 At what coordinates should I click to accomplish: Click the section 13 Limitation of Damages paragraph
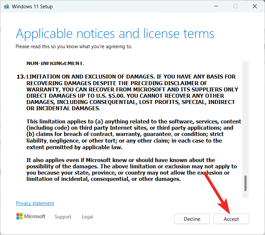coord(132,92)
